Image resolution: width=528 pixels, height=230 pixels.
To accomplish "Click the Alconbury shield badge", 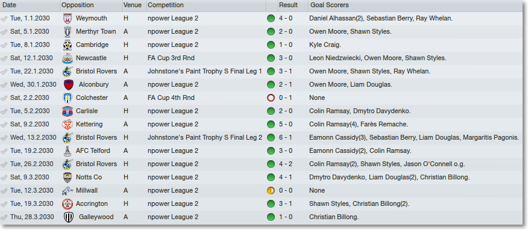I will tap(68, 85).
